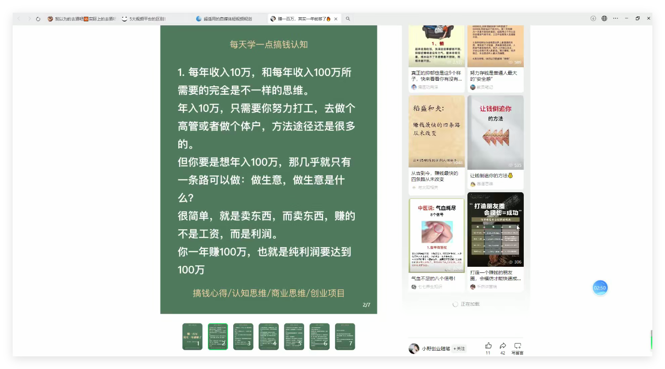The width and height of the screenshot is (665, 369).
Task: Click the 1048 view count on 稻盛和夫 card
Action: tap(455, 163)
